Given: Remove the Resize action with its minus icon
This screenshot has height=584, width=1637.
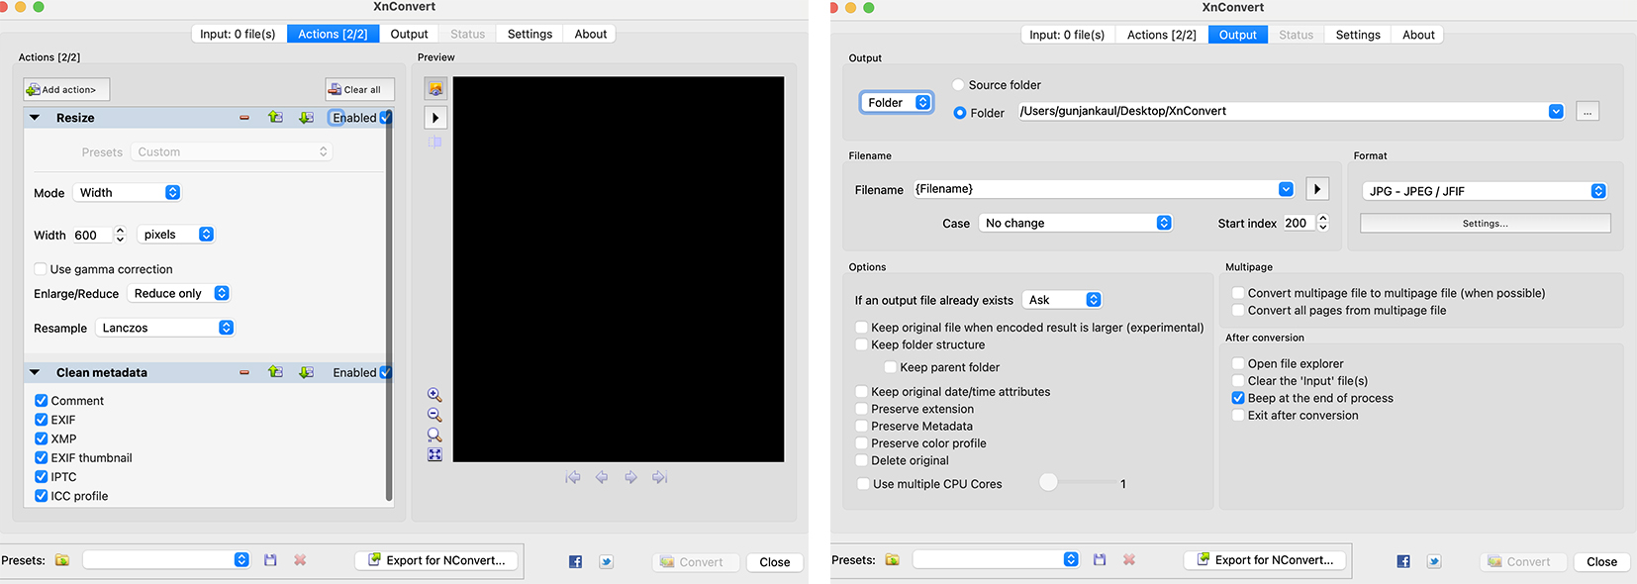Looking at the screenshot, I should click(244, 118).
